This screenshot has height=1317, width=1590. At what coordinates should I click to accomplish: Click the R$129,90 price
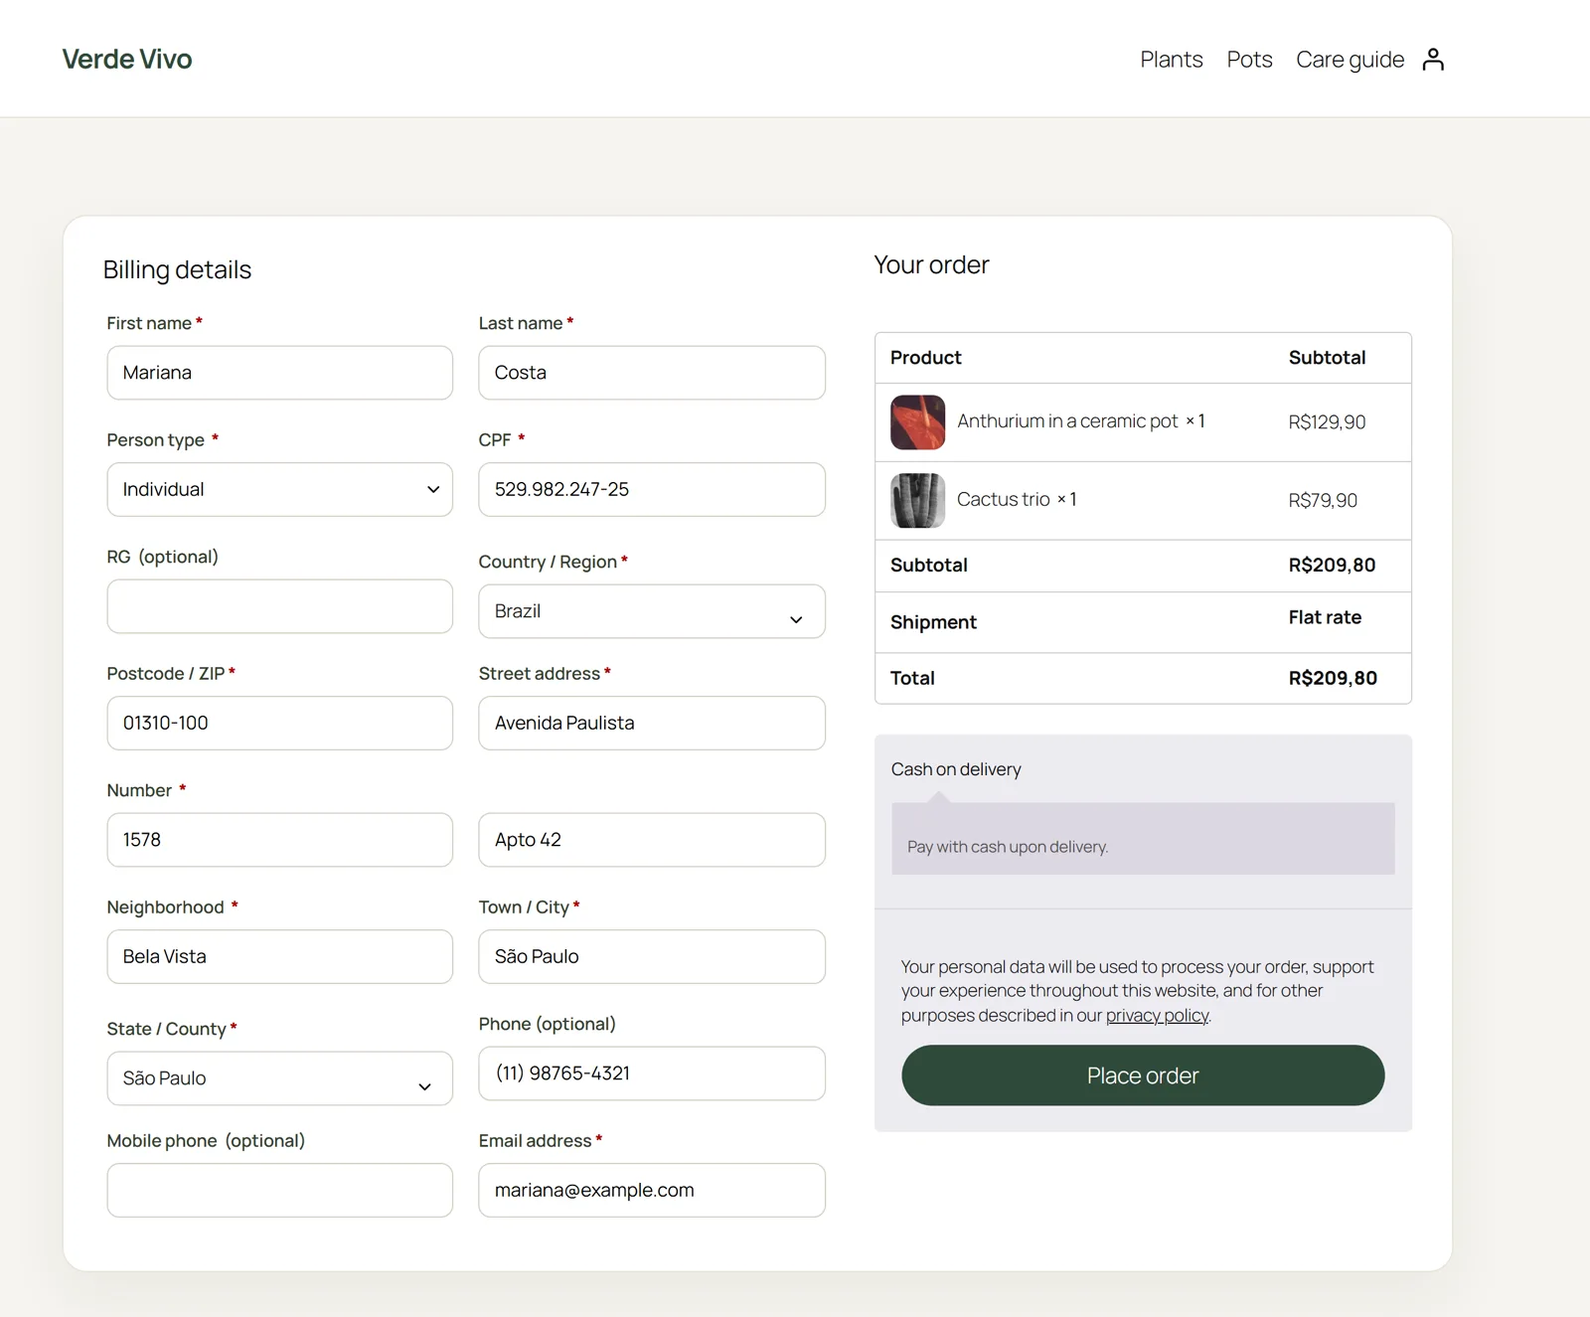[x=1327, y=422]
